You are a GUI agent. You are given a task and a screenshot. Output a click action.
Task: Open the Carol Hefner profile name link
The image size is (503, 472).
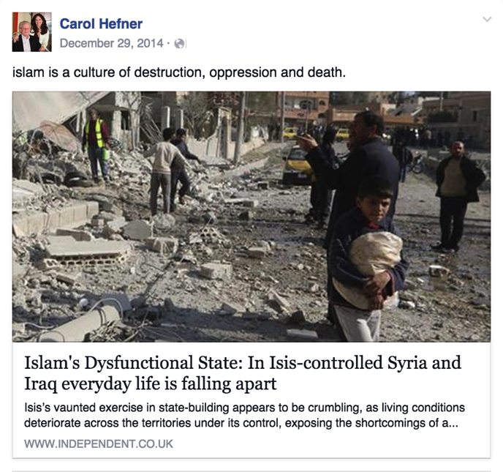pyautogui.click(x=101, y=23)
